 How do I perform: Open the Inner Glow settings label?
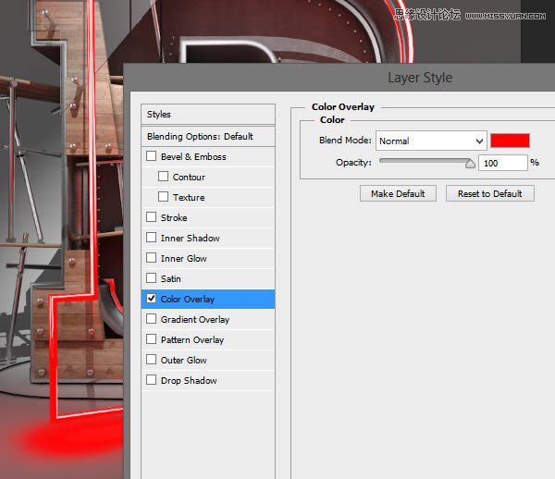pos(183,259)
